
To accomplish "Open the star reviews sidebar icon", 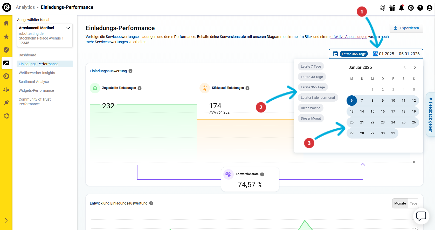I will click(6, 37).
